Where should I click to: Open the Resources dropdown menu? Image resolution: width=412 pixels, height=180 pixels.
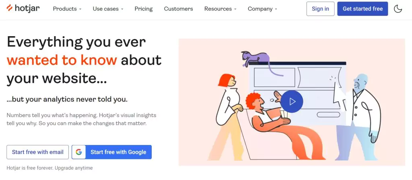tap(220, 9)
